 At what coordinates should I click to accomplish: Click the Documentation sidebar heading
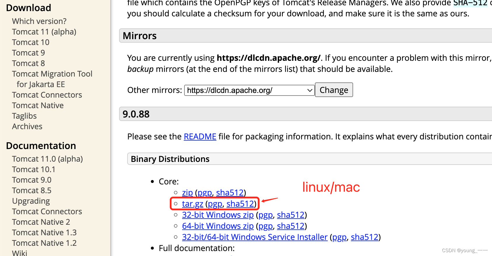(x=41, y=146)
